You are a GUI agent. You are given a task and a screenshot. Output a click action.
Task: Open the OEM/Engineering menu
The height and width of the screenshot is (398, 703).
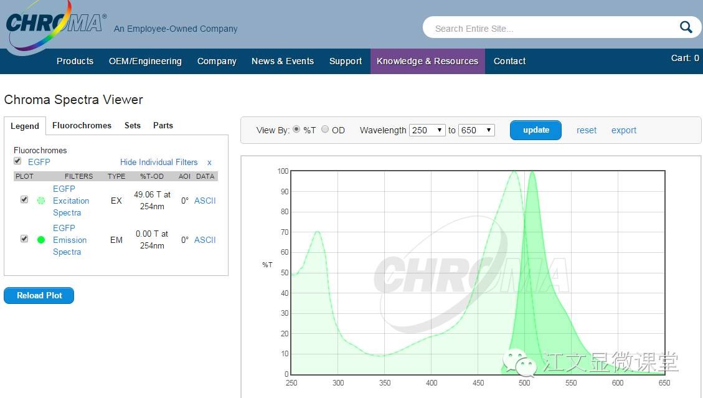point(145,61)
